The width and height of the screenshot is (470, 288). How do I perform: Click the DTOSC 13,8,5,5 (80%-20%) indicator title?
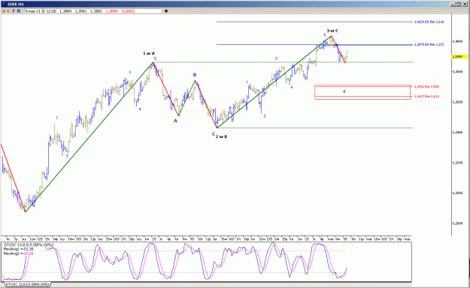(29, 244)
